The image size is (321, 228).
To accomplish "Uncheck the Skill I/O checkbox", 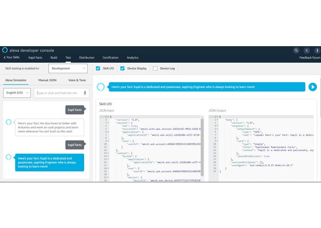I will (98, 68).
